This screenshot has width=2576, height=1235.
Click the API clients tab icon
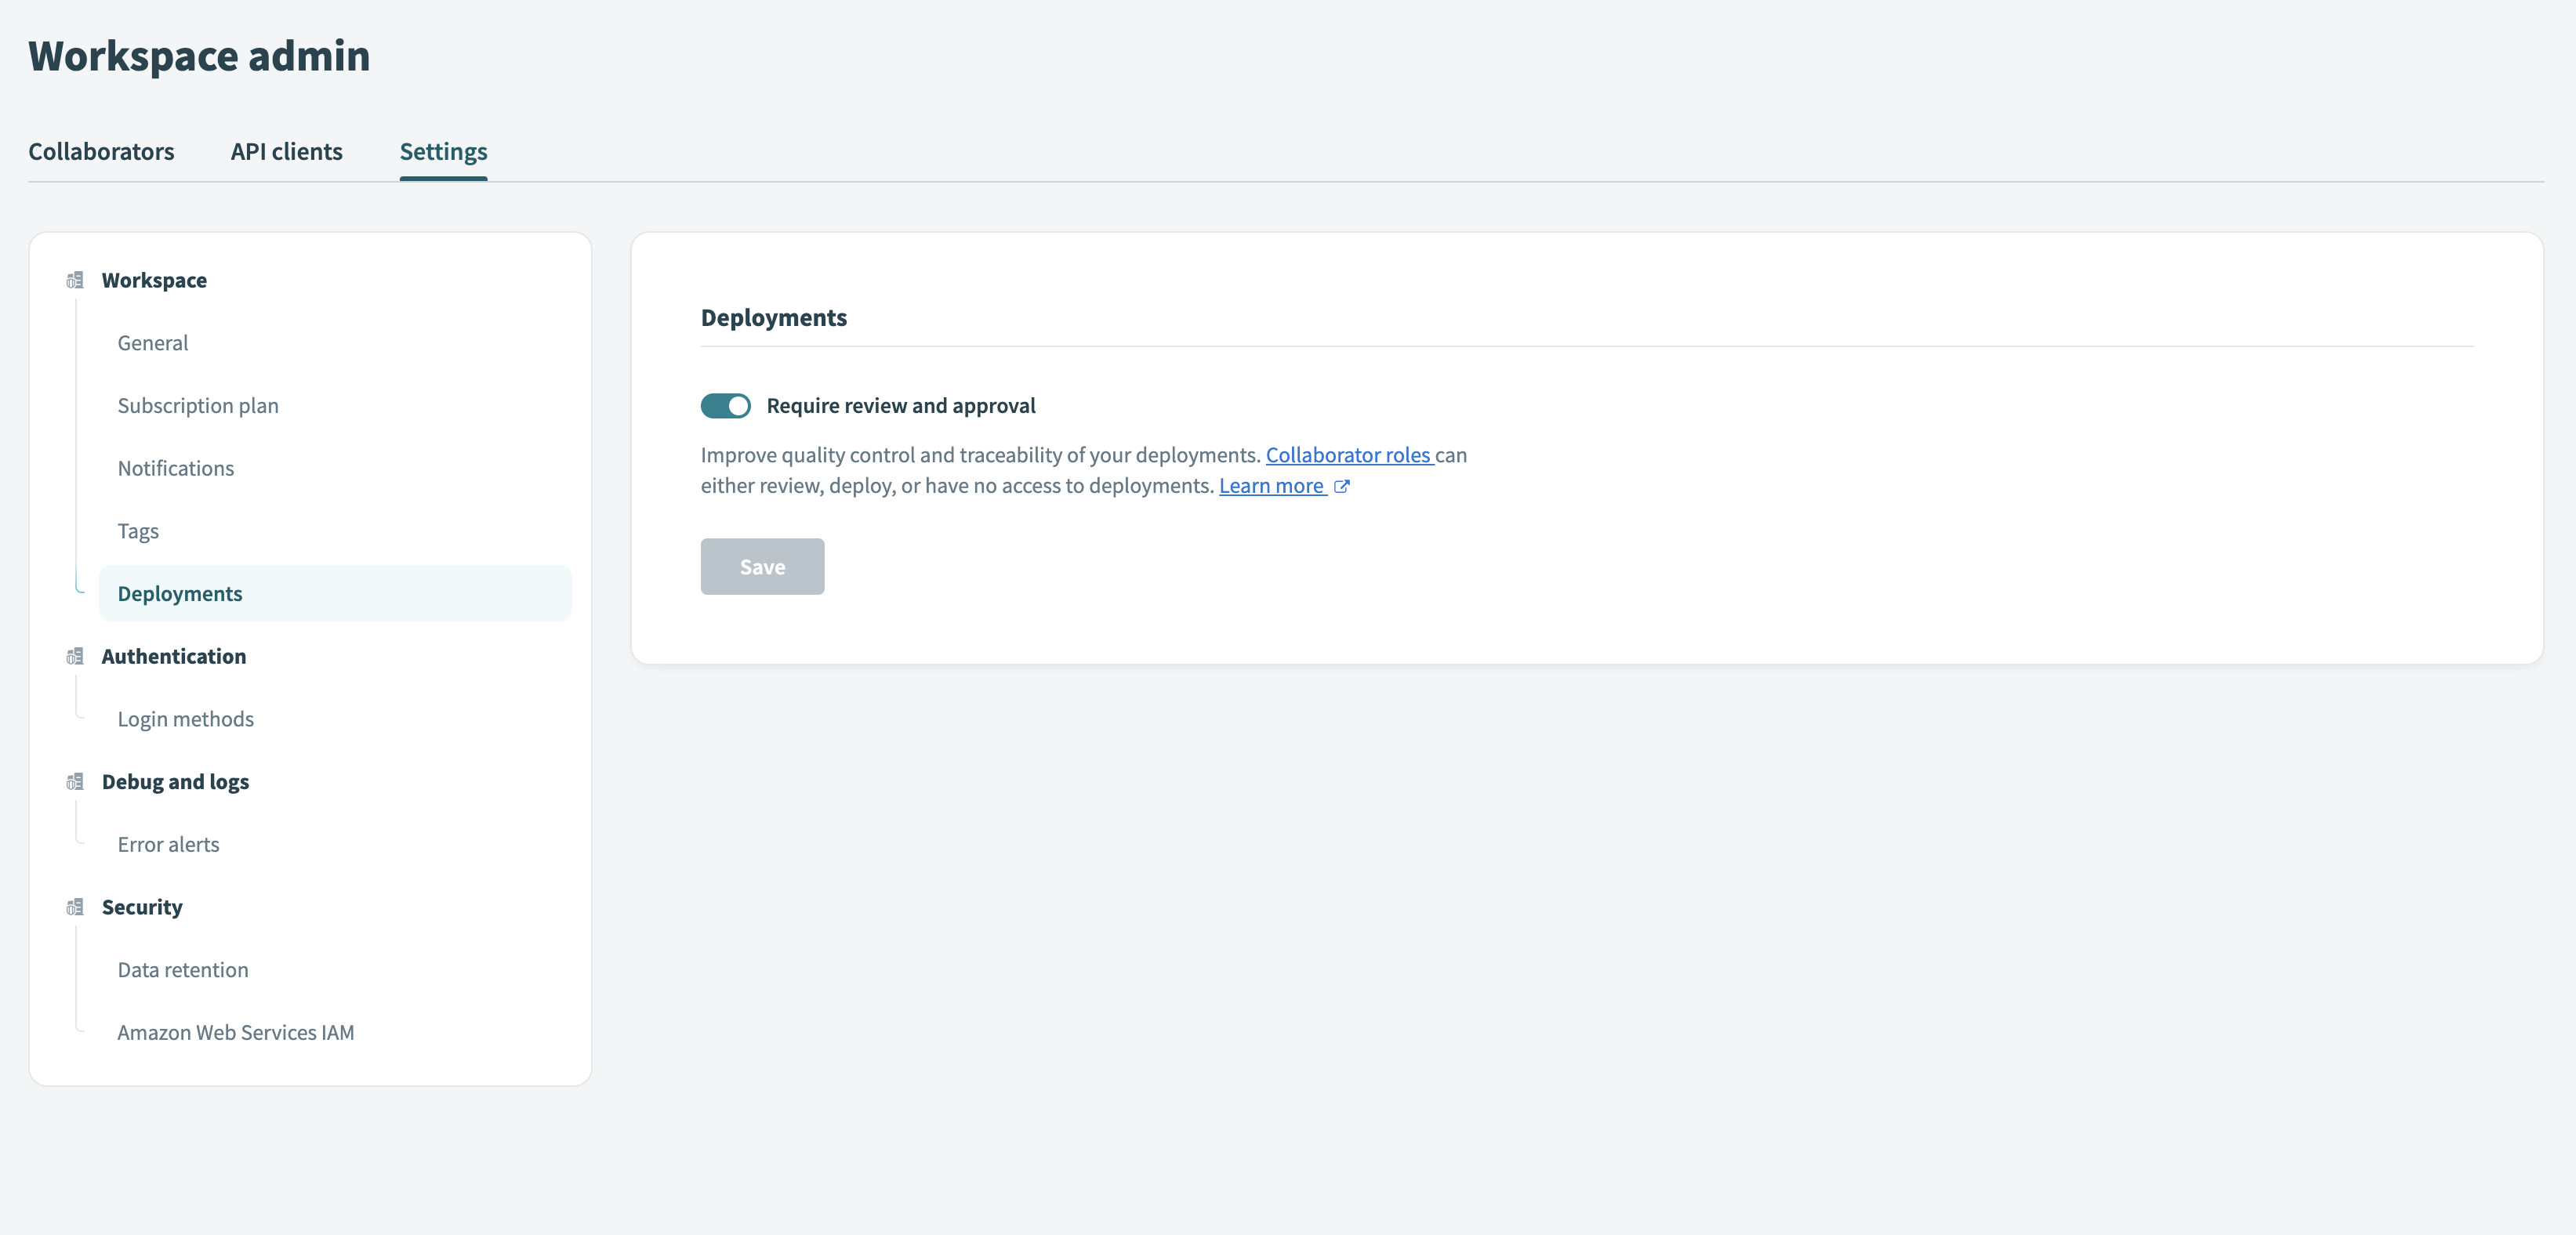[286, 150]
